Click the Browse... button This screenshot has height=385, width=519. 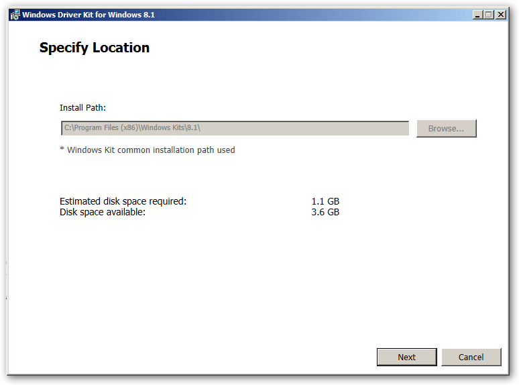pos(446,128)
